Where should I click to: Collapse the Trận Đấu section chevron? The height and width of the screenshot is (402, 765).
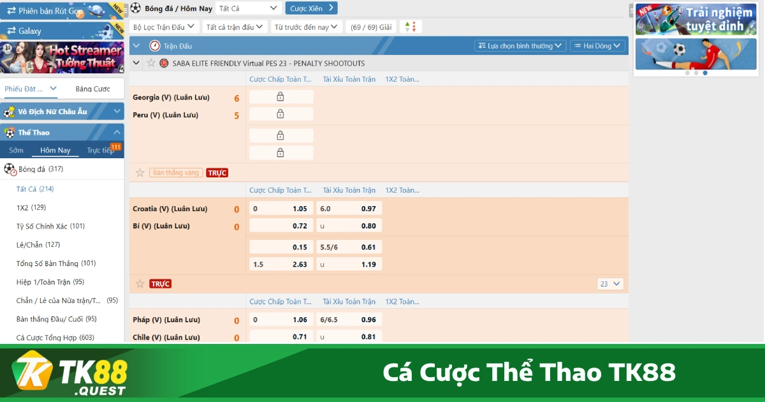point(136,45)
